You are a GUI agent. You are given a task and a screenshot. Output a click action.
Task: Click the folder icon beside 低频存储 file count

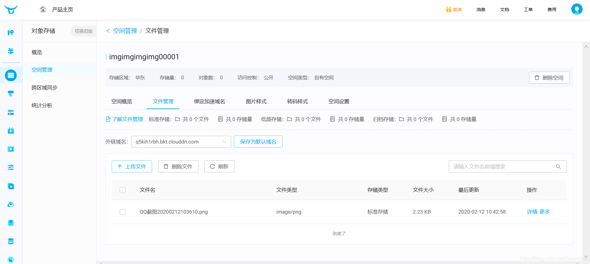[x=289, y=119]
